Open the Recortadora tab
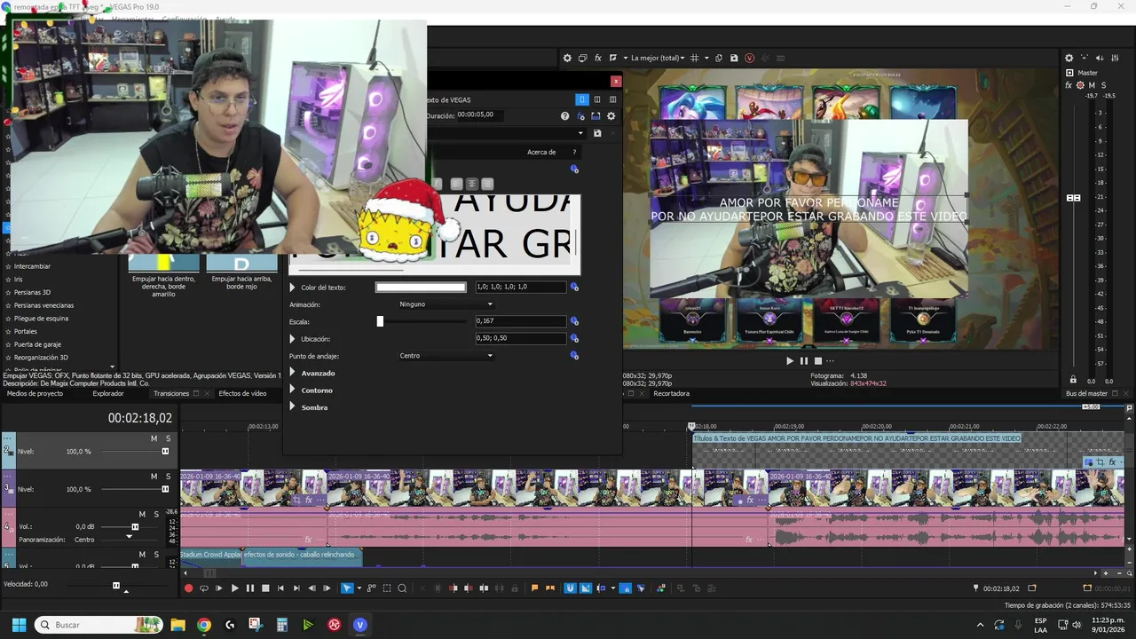1136x639 pixels. [671, 393]
